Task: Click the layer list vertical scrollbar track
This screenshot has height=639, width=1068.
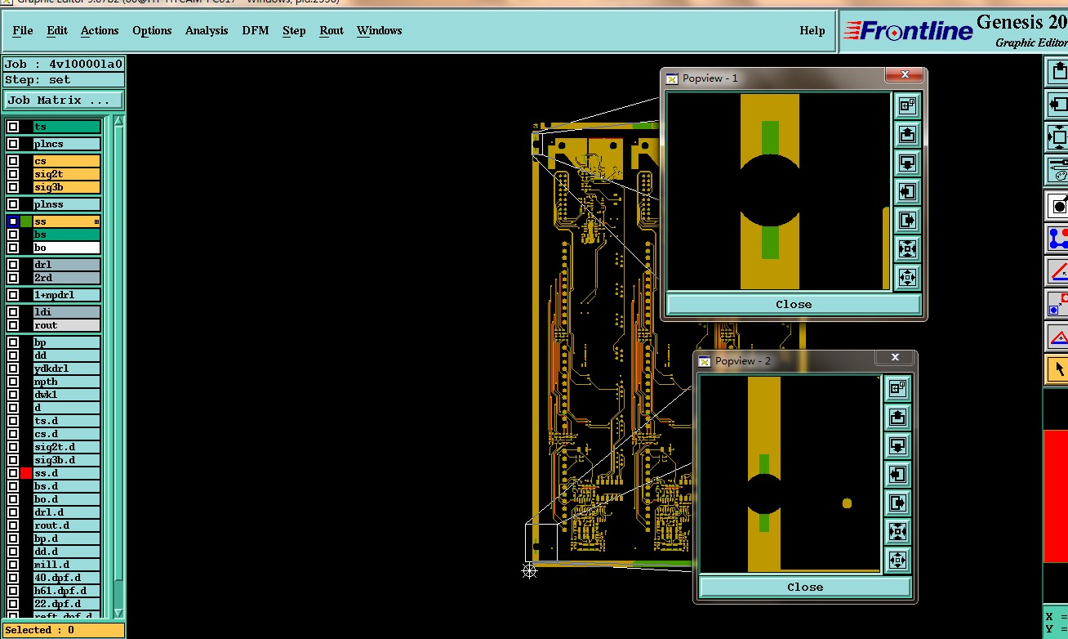Action: coord(118,368)
